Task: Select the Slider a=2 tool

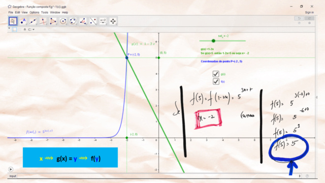Action: 103,21
